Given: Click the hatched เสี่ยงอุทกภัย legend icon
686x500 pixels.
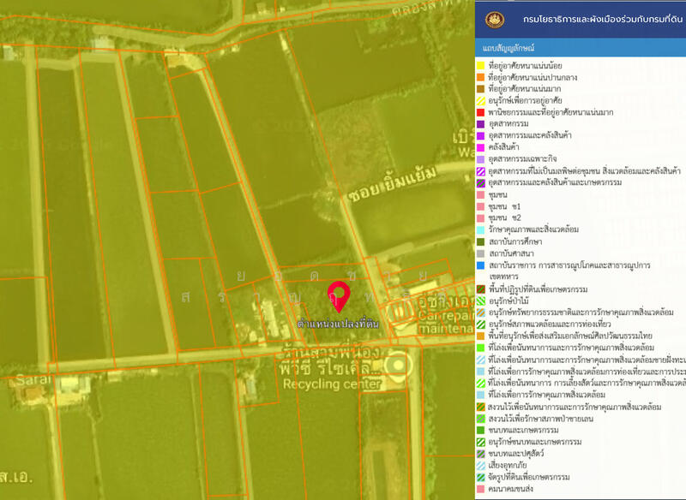Looking at the screenshot, I should [480, 465].
